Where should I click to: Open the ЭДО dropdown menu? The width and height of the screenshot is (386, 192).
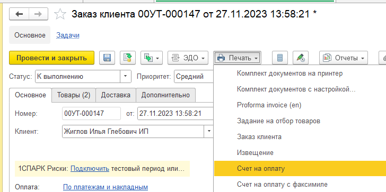[x=188, y=58]
